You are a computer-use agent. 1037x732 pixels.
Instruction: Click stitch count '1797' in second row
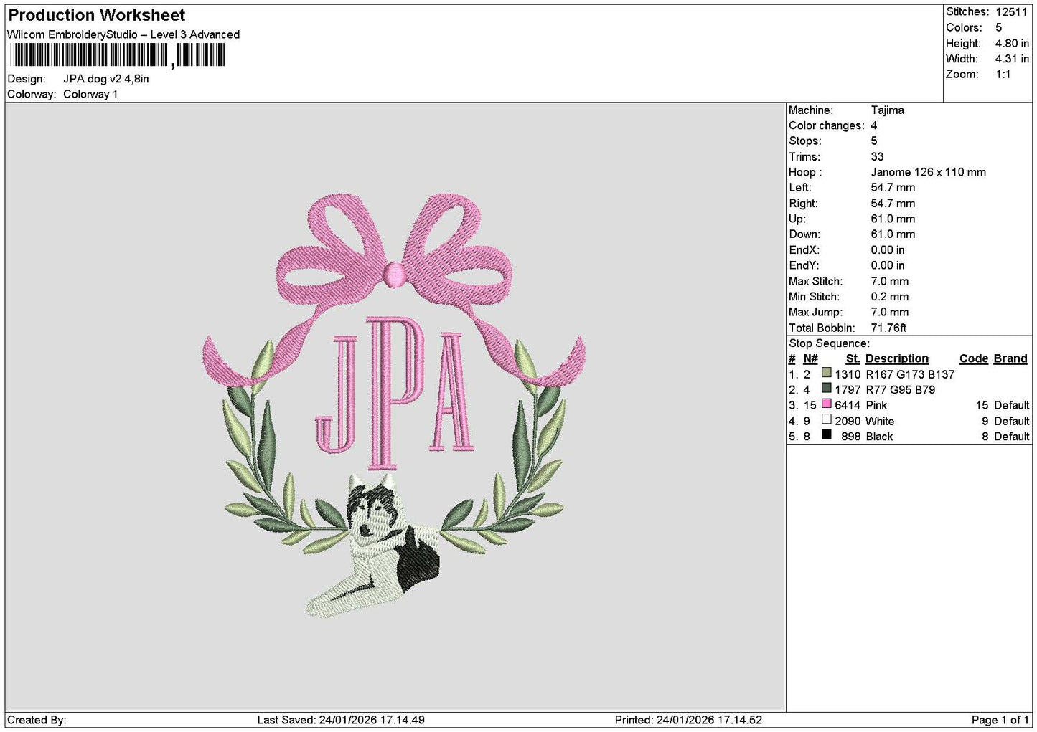[848, 390]
